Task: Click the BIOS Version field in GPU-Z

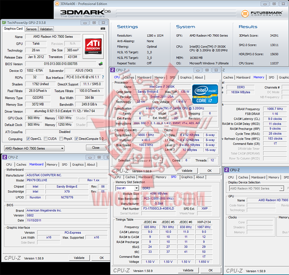Action: click(x=61, y=64)
